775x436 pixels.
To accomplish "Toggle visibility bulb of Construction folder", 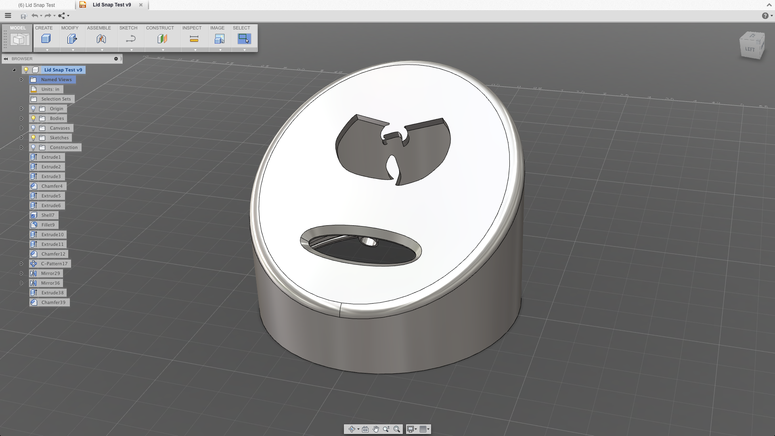I will [34, 147].
